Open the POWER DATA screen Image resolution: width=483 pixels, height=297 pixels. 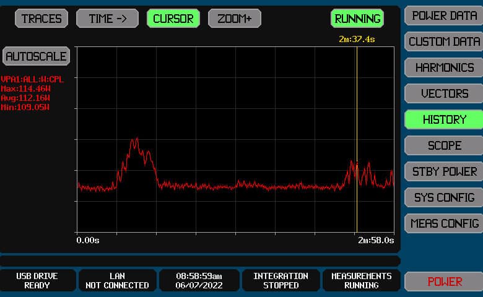pyautogui.click(x=444, y=15)
